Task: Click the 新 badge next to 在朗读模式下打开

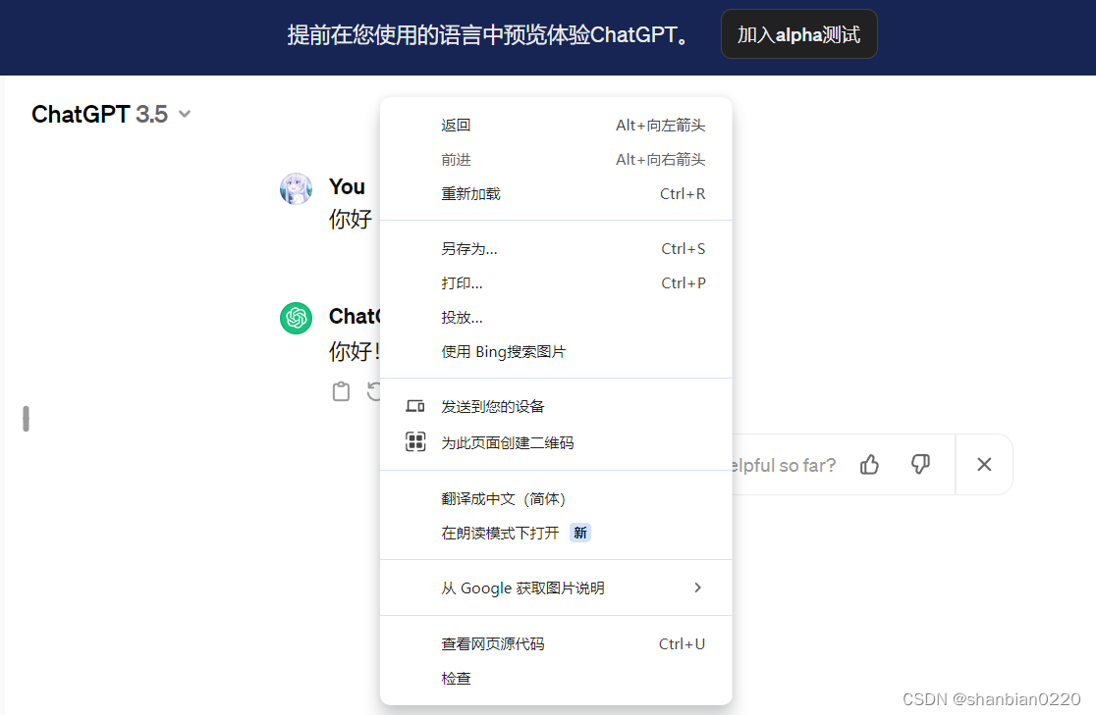Action: (580, 534)
